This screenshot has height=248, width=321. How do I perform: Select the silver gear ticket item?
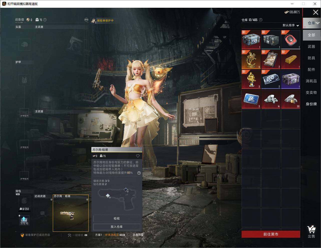click(271, 79)
